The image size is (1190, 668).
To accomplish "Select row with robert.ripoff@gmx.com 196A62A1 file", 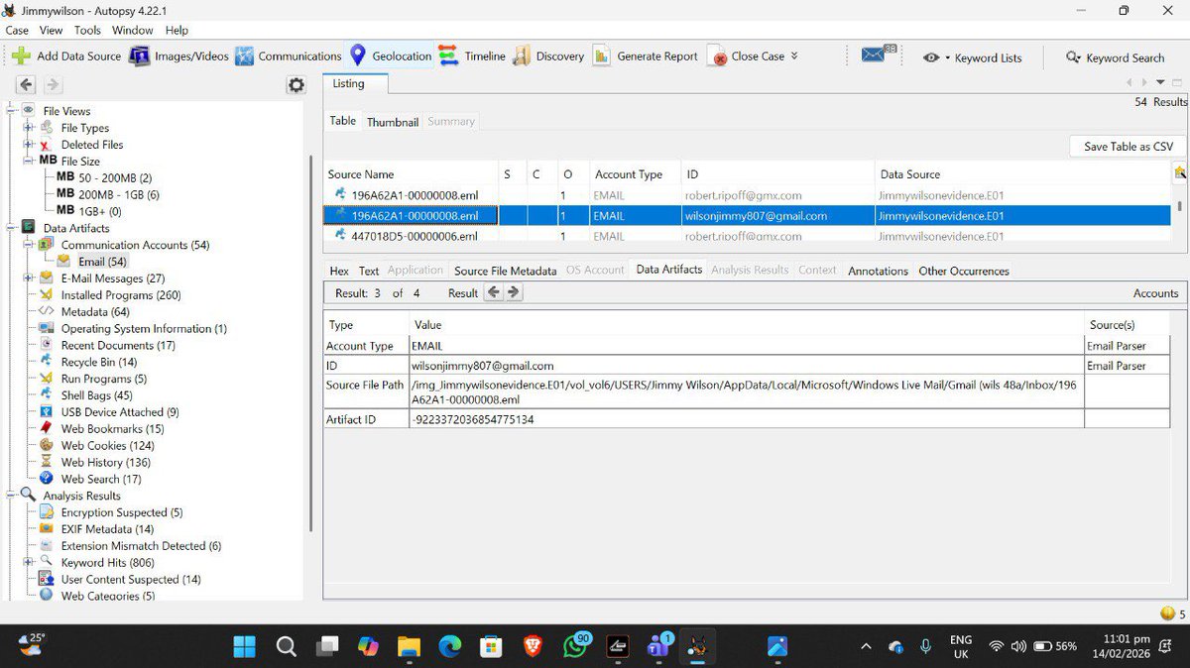I will tap(748, 195).
